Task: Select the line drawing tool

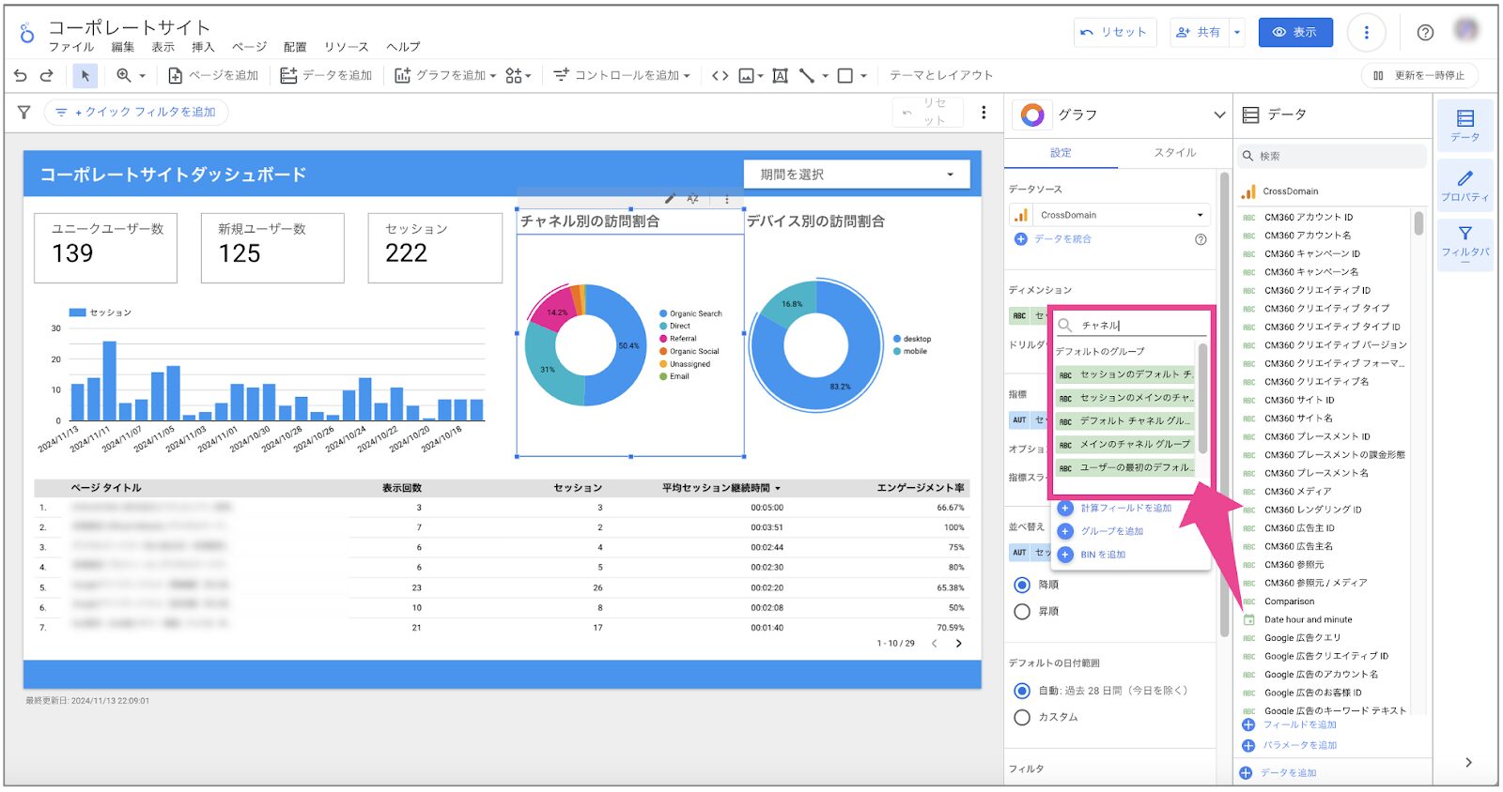Action: pyautogui.click(x=807, y=76)
